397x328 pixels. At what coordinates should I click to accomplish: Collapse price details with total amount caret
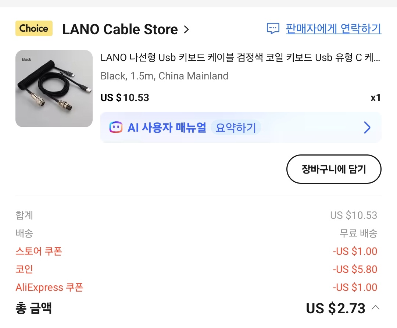(376, 307)
